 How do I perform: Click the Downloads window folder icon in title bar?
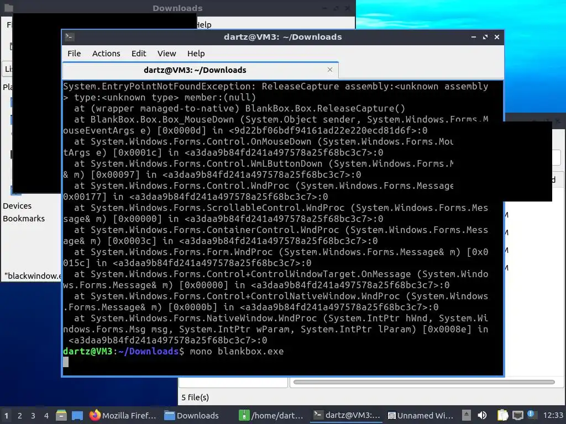tap(9, 8)
